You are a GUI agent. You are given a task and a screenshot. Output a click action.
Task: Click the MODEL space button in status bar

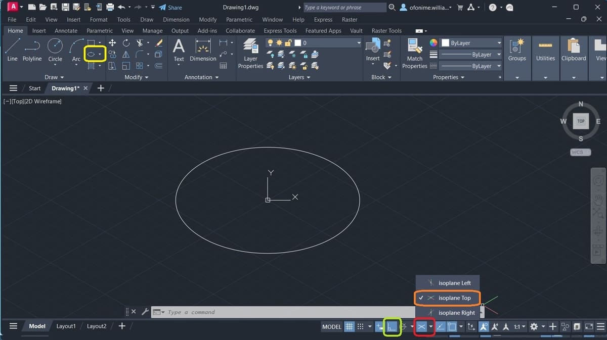tap(332, 326)
